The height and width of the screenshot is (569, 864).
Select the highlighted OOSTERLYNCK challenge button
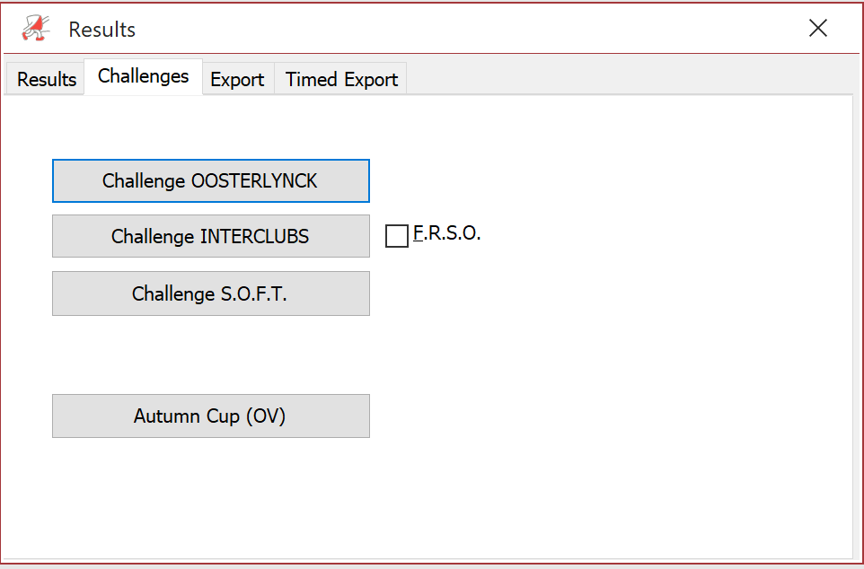tap(211, 180)
